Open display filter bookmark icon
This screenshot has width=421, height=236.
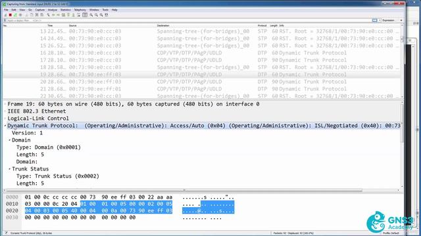tap(5, 20)
